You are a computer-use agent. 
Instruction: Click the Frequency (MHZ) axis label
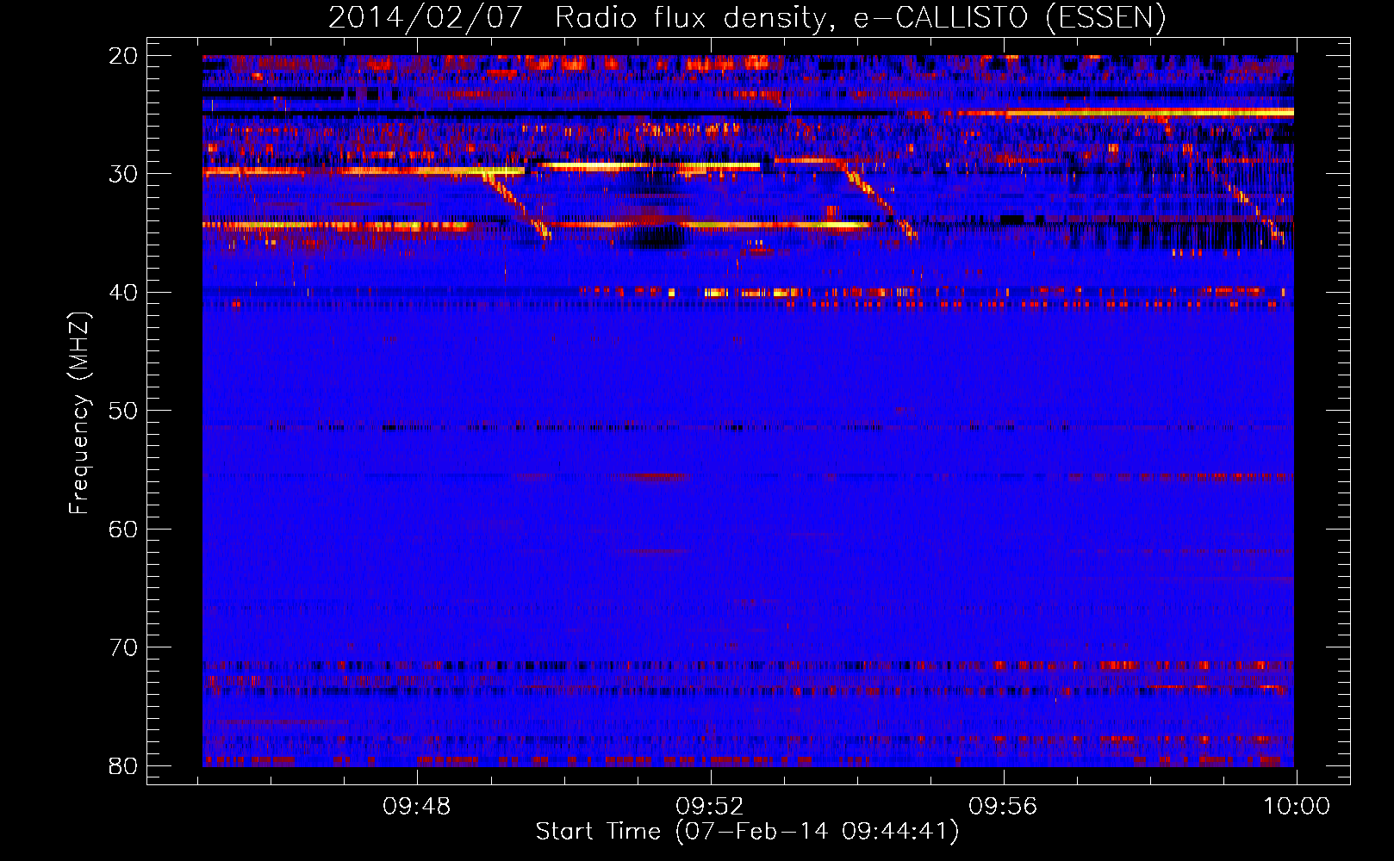pyautogui.click(x=79, y=412)
